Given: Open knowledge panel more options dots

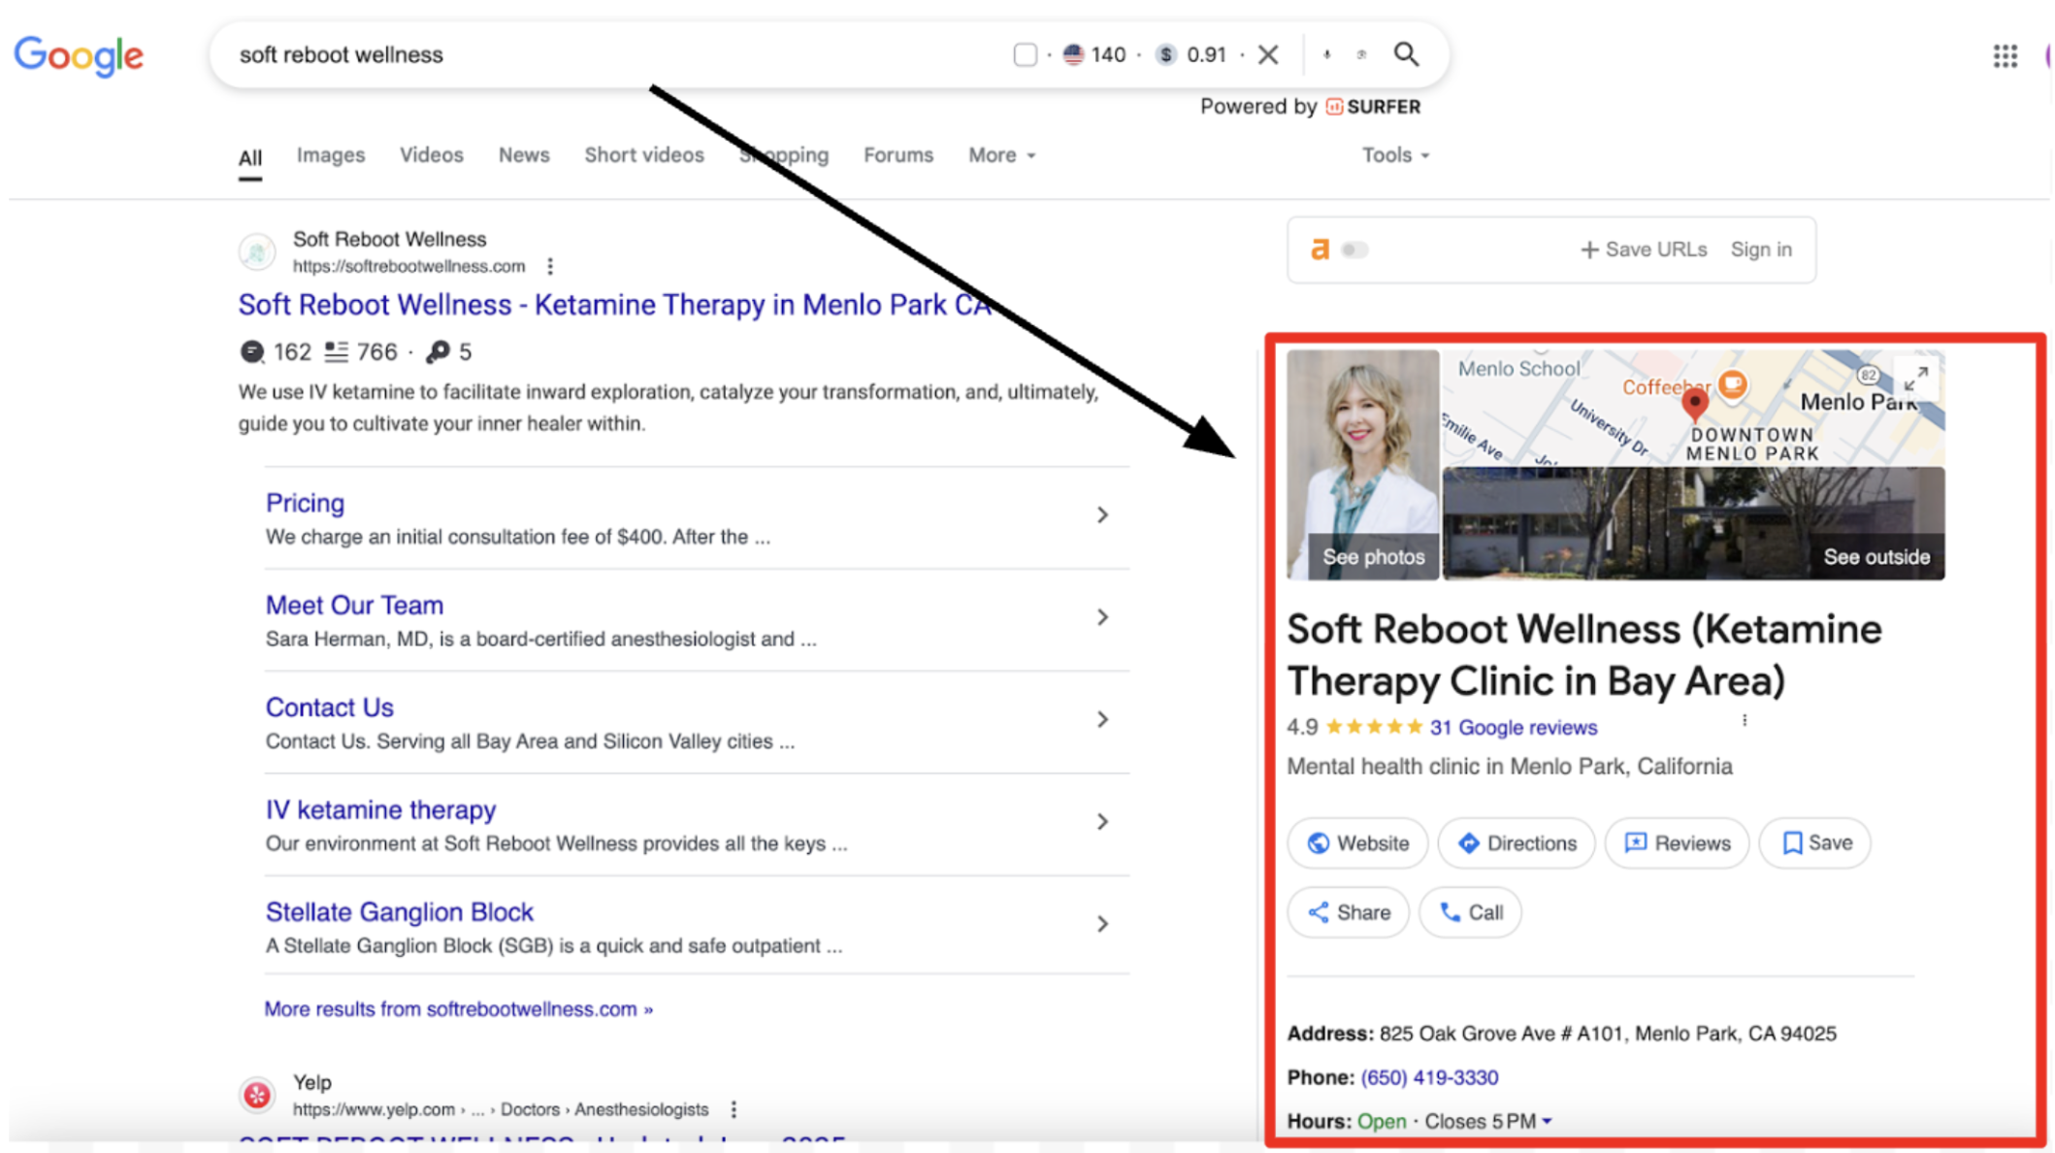Looking at the screenshot, I should coord(1745,721).
